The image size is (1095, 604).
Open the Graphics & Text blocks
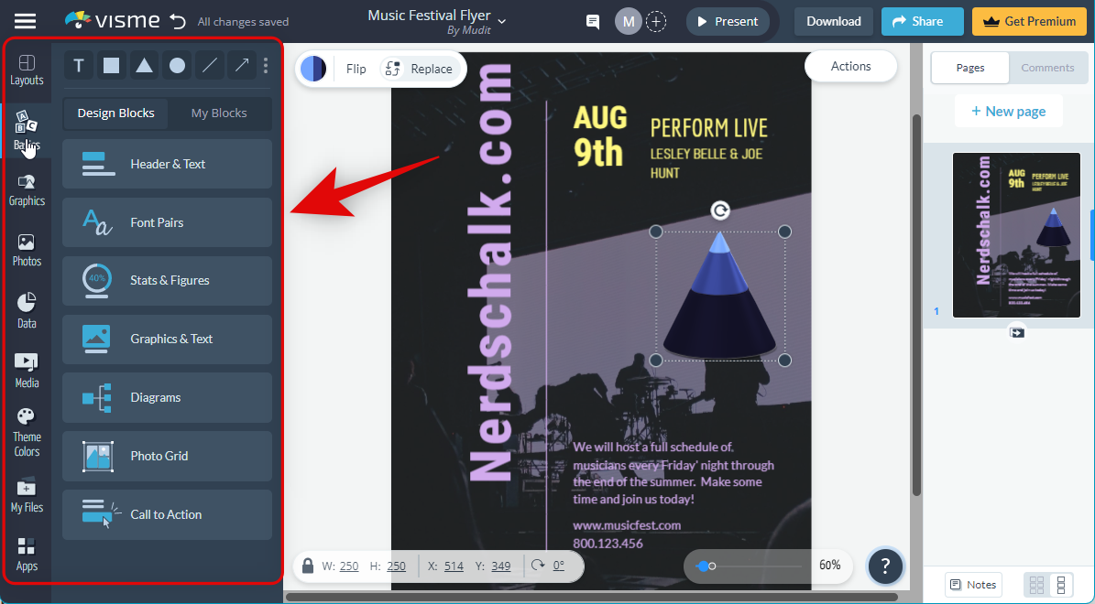click(167, 339)
